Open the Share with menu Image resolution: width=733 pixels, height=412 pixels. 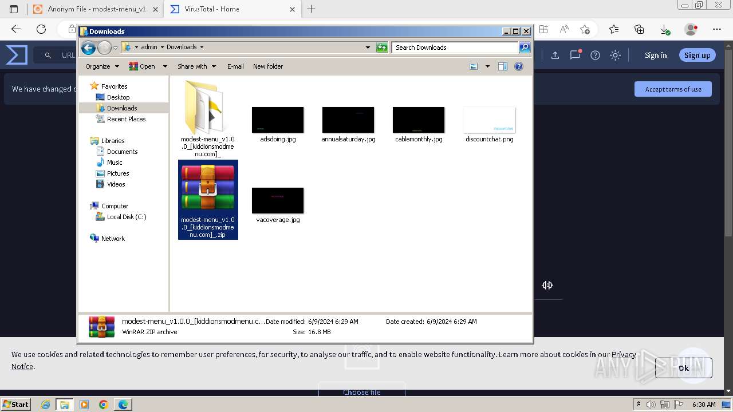pos(196,66)
